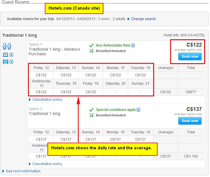The height and width of the screenshot is (177, 210).
Task: Click Option 1 total C$977
Action: [x=191, y=92]
